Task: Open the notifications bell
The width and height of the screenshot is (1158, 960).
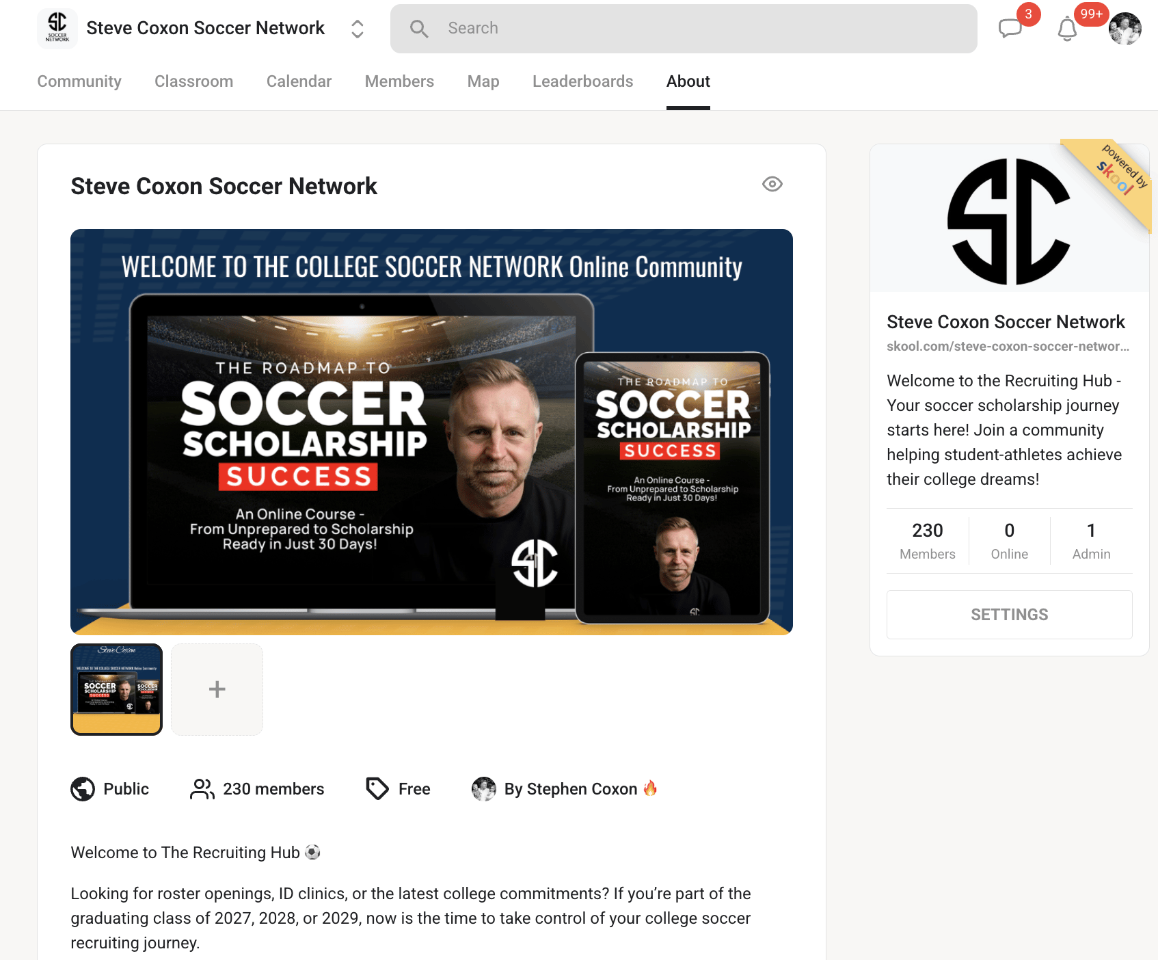Action: click(1067, 29)
